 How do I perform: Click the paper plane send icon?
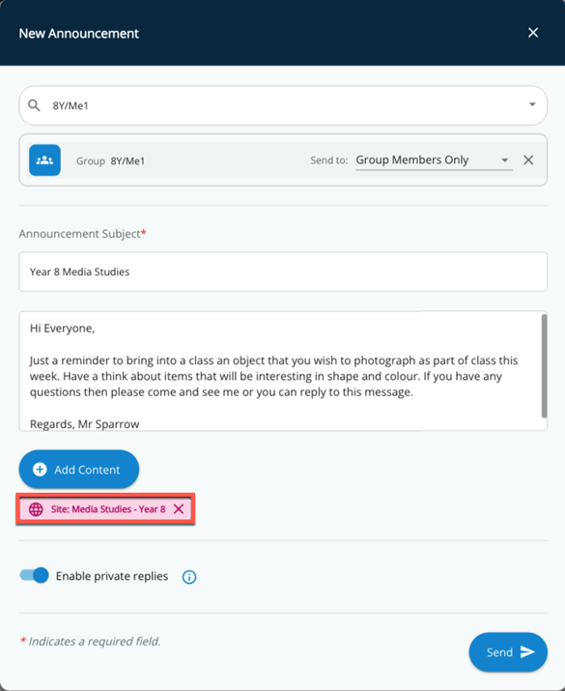[x=527, y=651]
